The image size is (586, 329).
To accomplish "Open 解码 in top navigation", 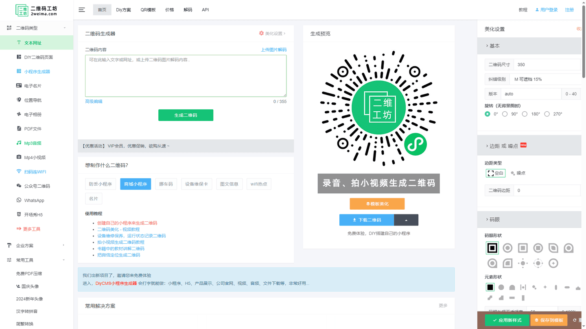I will (x=188, y=10).
